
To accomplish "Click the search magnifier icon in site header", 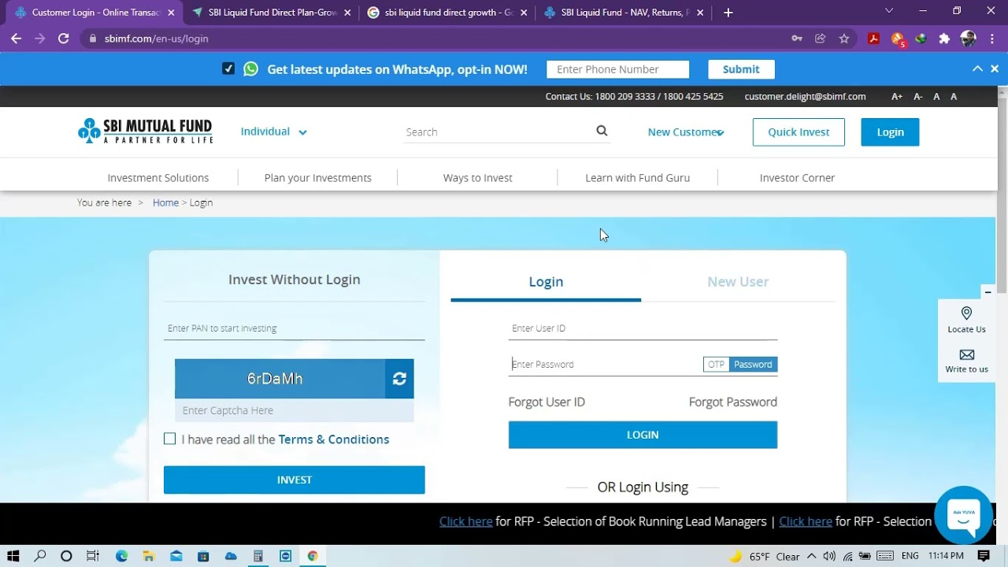I will 602,132.
